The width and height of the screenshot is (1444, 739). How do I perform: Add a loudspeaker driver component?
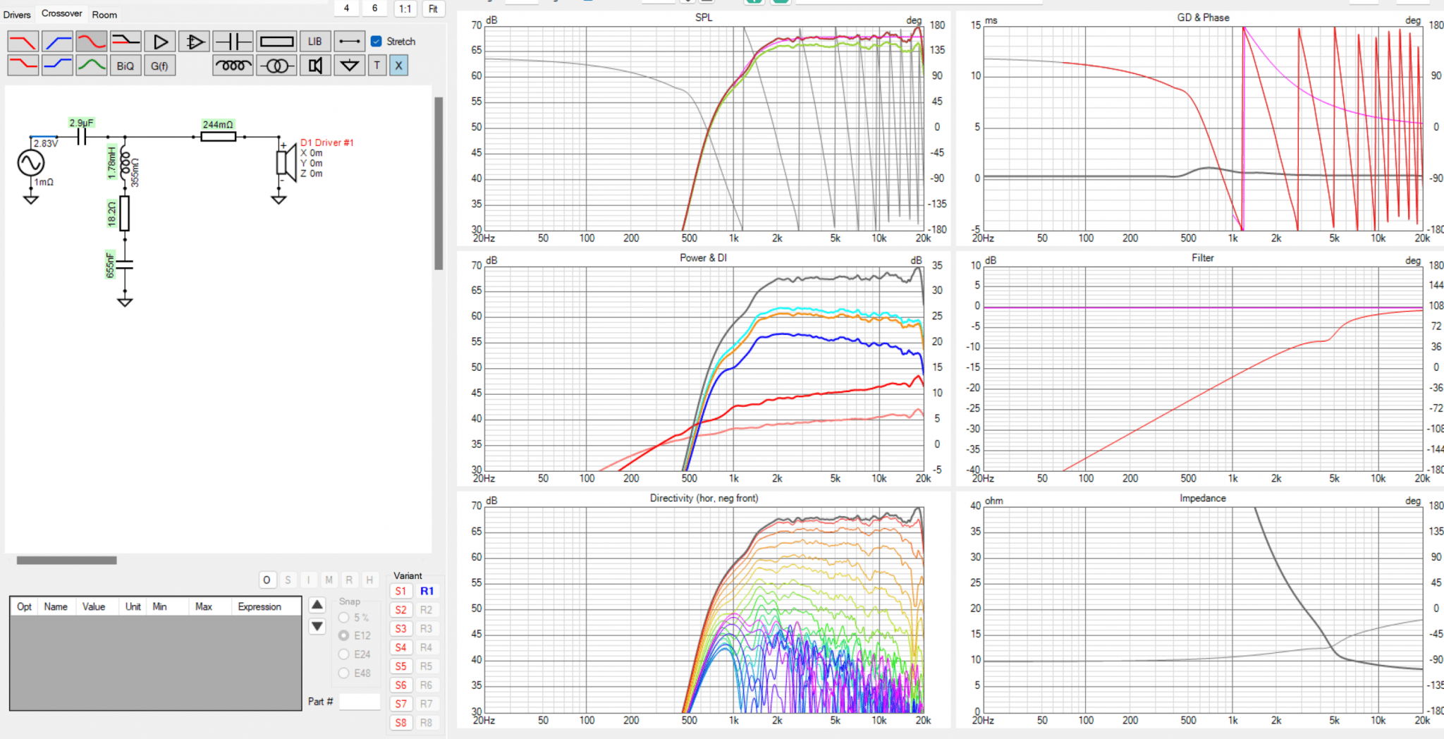tap(314, 66)
